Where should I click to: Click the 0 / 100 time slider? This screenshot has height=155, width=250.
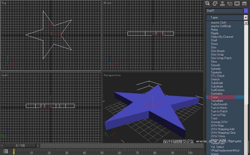[20, 145]
